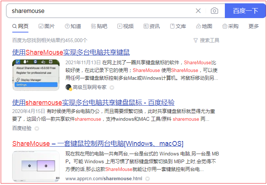
Task: Open result 使用ShareMouse实现多台电脑共享键鼠
Action: click(71, 52)
